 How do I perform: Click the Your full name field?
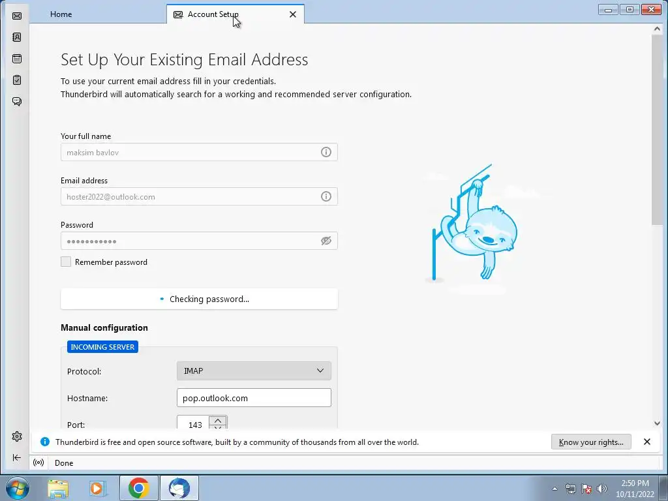[x=199, y=152]
